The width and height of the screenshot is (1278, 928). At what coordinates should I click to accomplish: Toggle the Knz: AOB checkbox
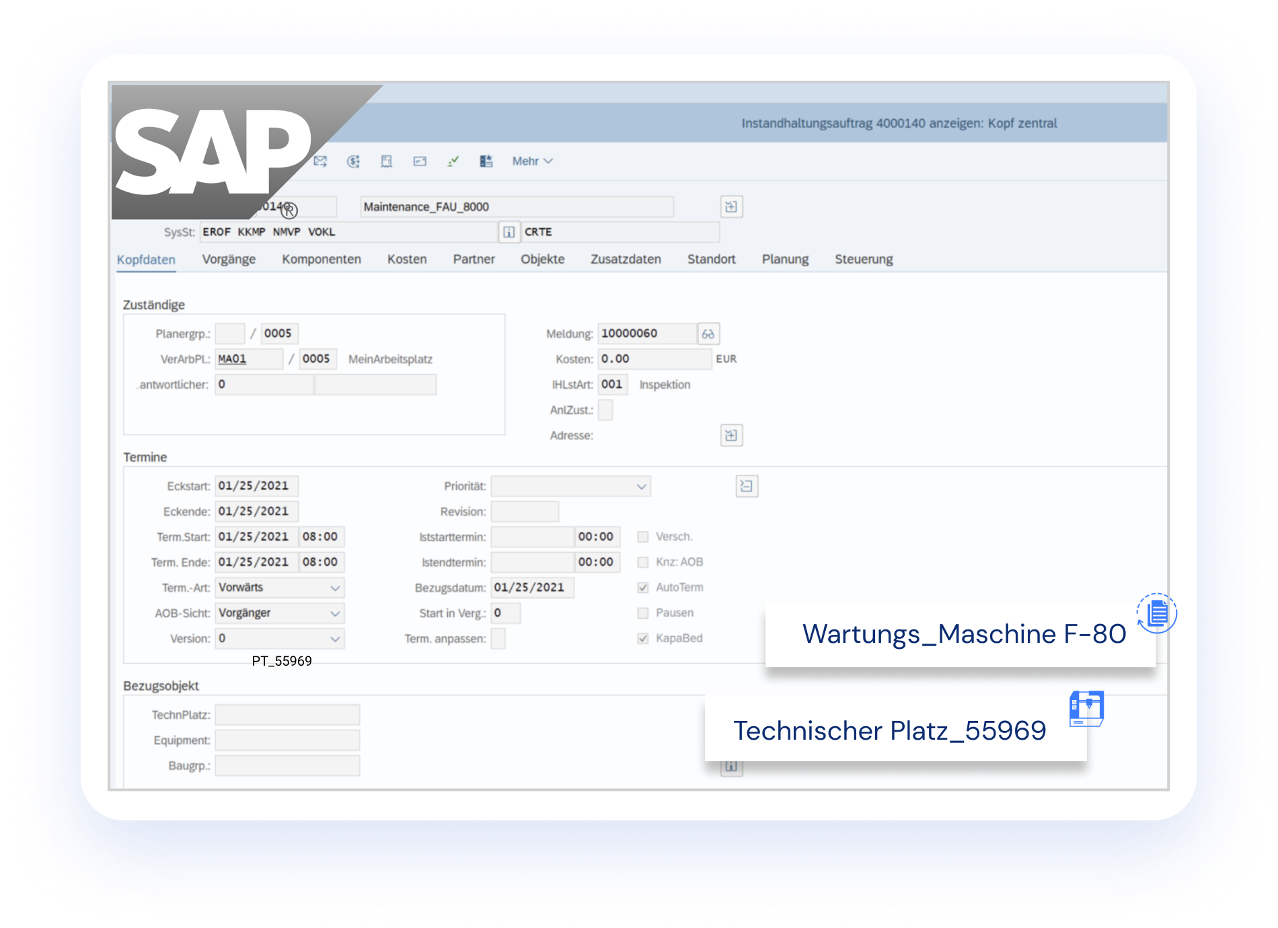tap(643, 562)
